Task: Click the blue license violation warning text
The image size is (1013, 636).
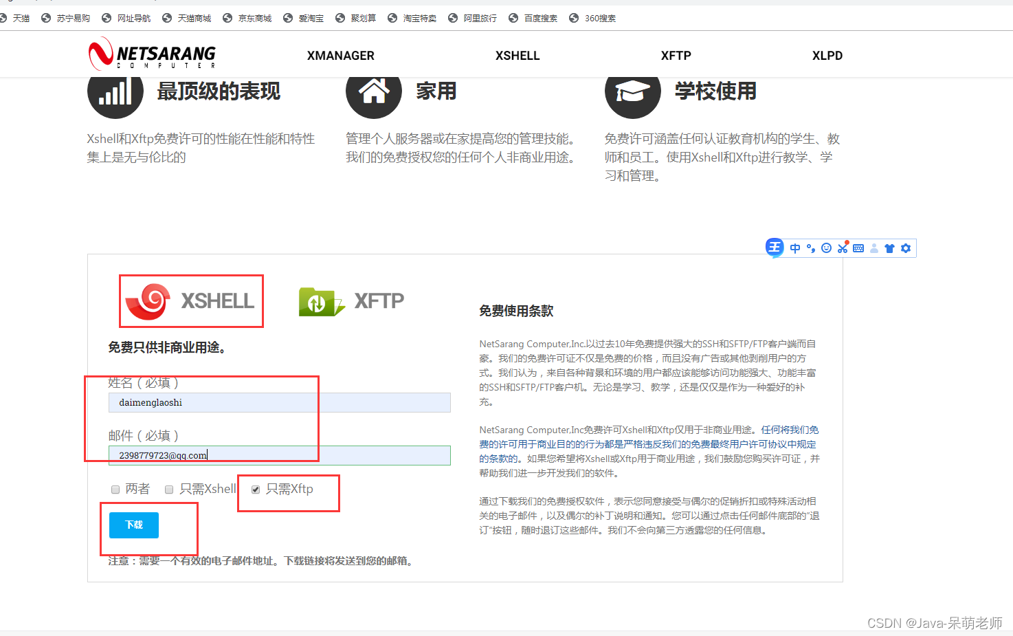Action: pyautogui.click(x=649, y=444)
